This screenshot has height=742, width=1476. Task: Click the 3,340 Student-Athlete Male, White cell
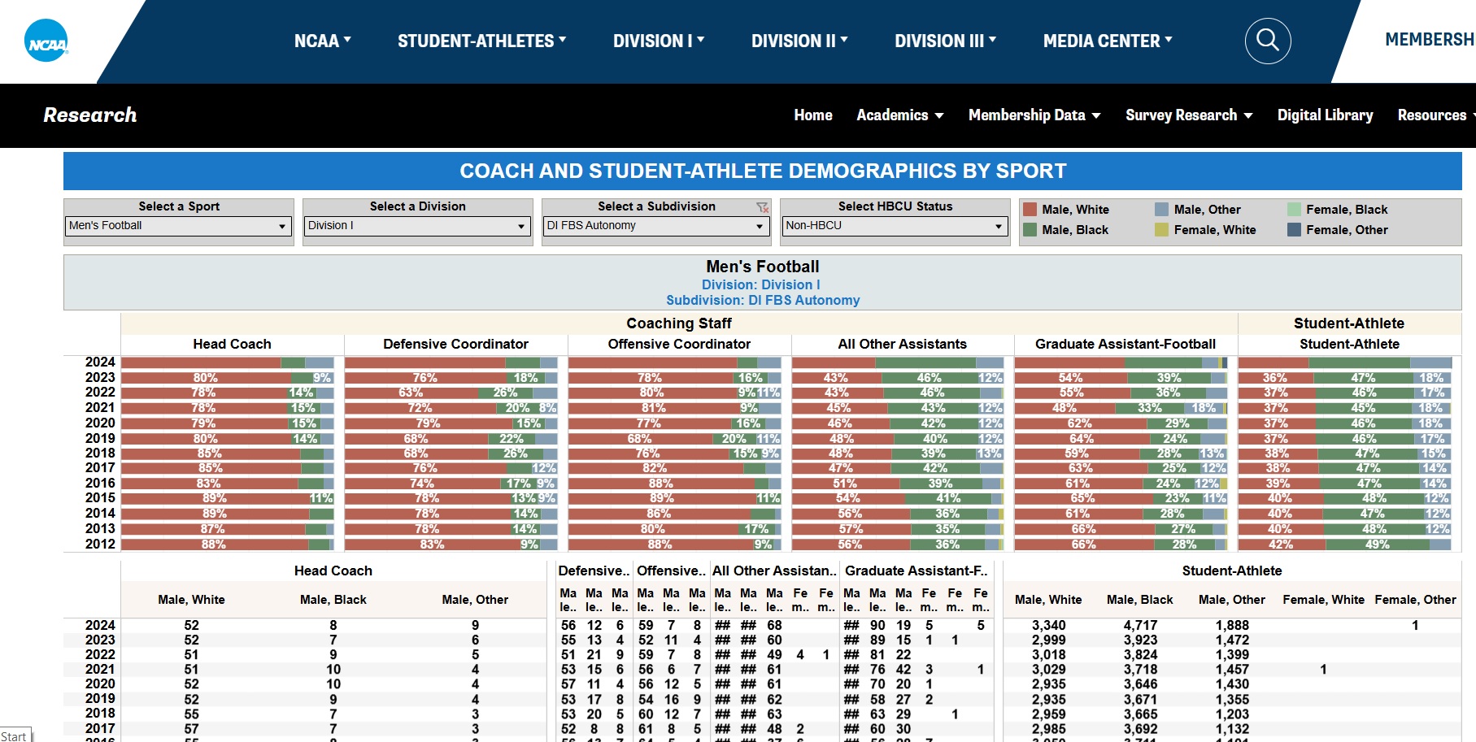(1048, 626)
